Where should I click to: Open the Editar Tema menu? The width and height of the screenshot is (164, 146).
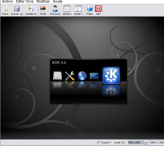coord(25,2)
